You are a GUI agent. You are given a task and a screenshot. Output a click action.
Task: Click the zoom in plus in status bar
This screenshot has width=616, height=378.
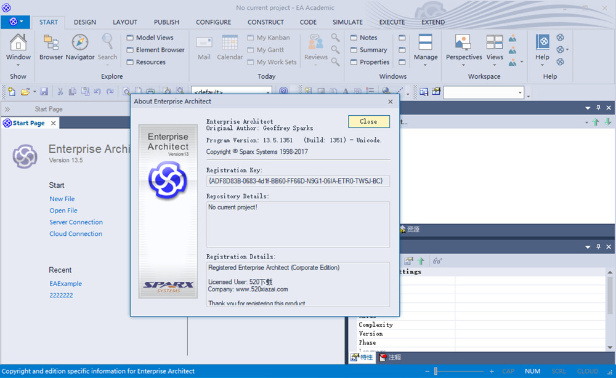point(492,371)
